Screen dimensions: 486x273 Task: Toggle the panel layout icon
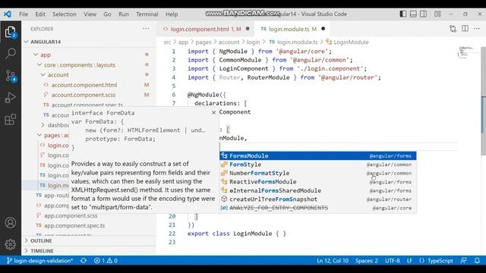pos(413,14)
